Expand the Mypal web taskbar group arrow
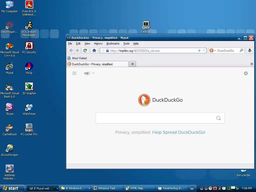 tap(57, 188)
